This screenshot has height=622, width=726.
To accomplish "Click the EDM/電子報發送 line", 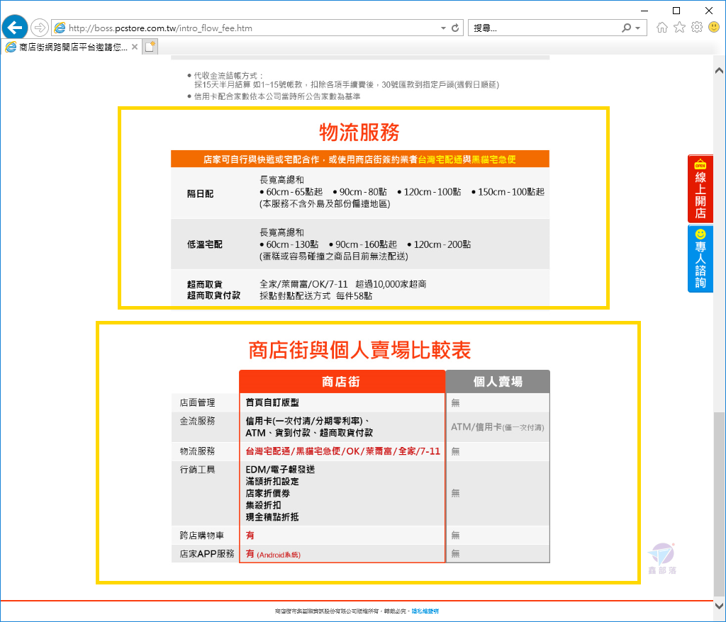I will pos(280,470).
